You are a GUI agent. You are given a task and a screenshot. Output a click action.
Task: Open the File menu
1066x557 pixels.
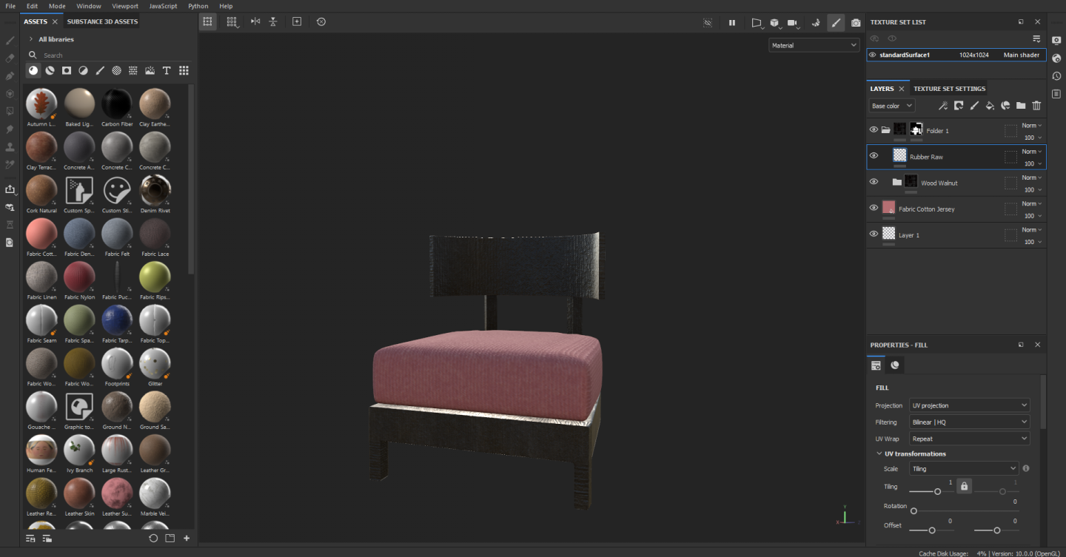tap(10, 6)
